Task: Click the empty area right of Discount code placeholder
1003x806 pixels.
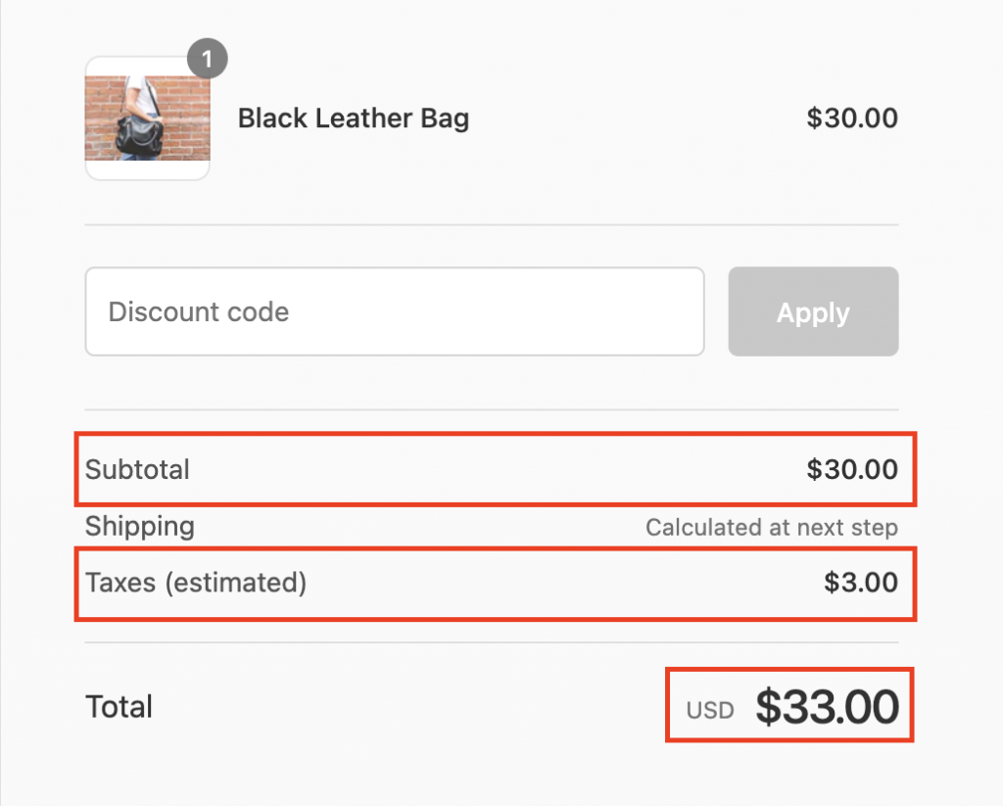Action: click(496, 311)
